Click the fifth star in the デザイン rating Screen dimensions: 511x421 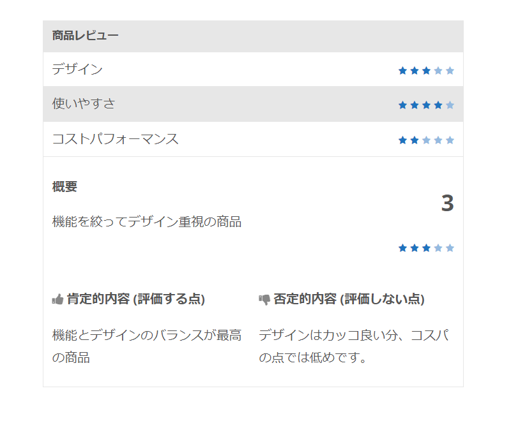click(x=450, y=71)
